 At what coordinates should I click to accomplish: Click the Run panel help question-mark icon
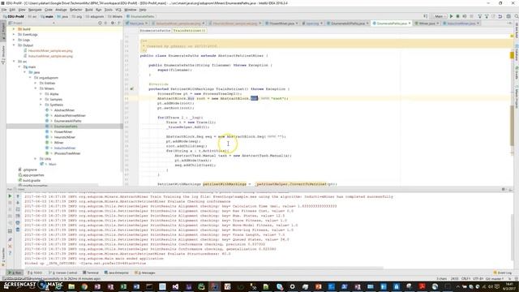point(10,253)
